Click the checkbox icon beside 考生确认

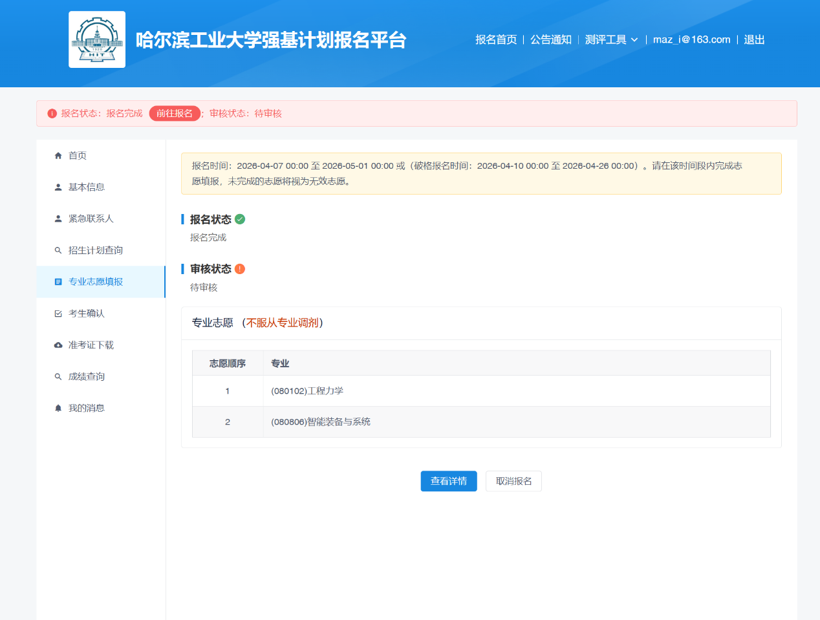click(x=58, y=314)
